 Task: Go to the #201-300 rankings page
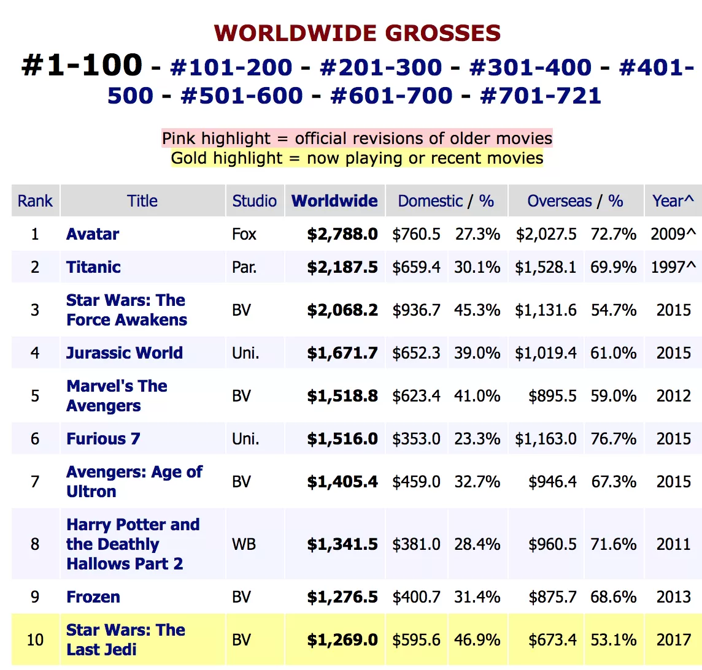coord(380,67)
